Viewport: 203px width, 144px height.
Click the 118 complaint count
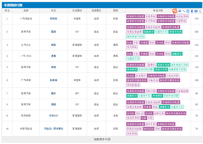coord(196,67)
